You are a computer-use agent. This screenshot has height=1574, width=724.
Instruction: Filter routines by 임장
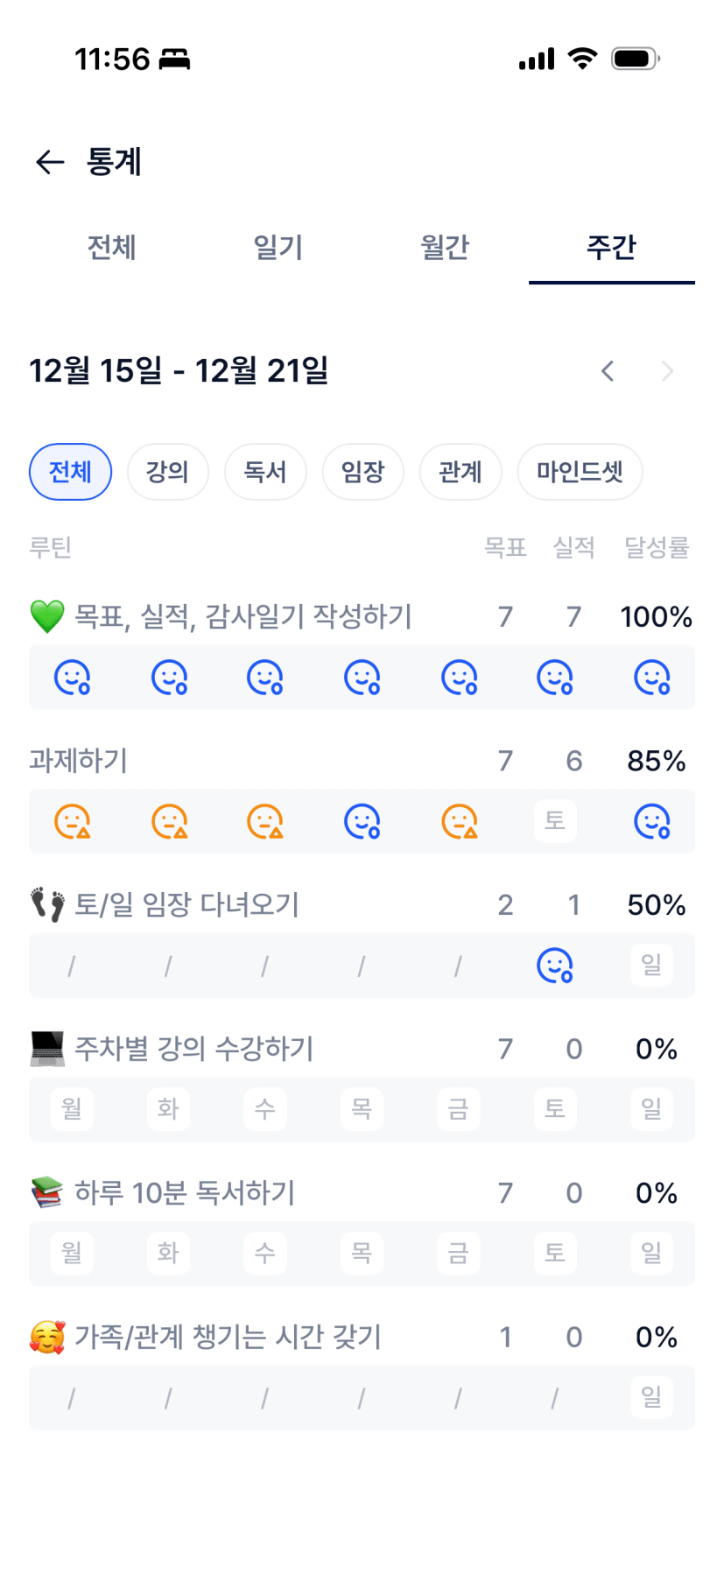[x=362, y=472]
